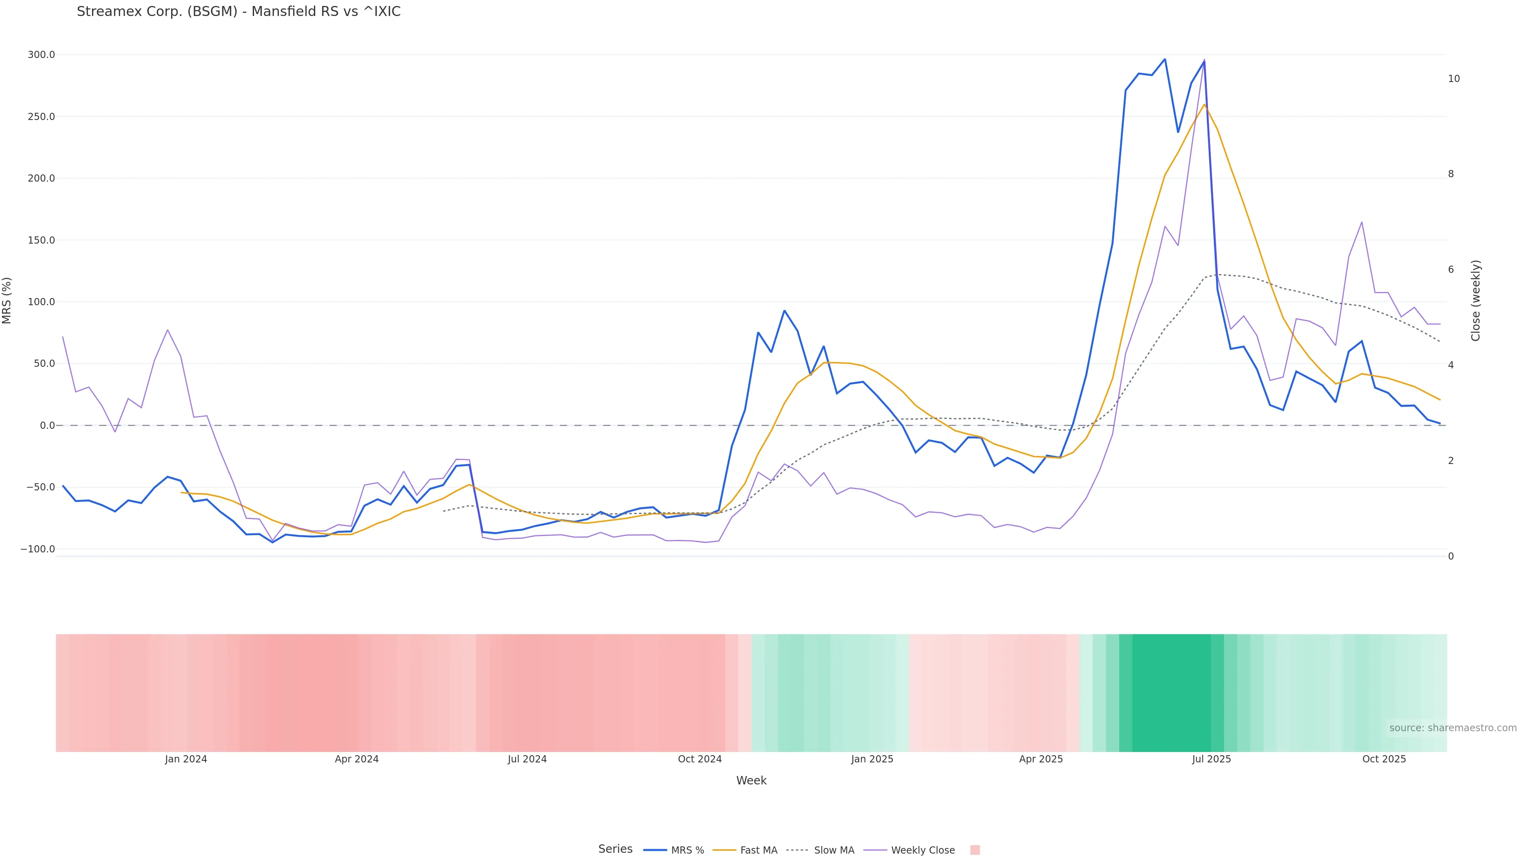Click the 300.0 label on MRS axis

41,55
